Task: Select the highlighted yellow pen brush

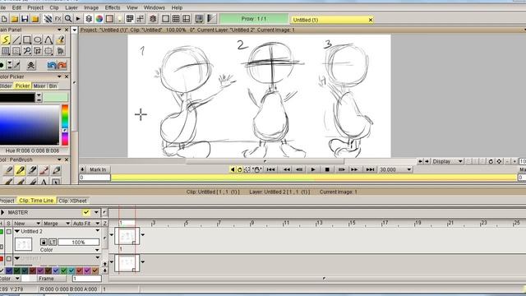Action: click(x=20, y=170)
